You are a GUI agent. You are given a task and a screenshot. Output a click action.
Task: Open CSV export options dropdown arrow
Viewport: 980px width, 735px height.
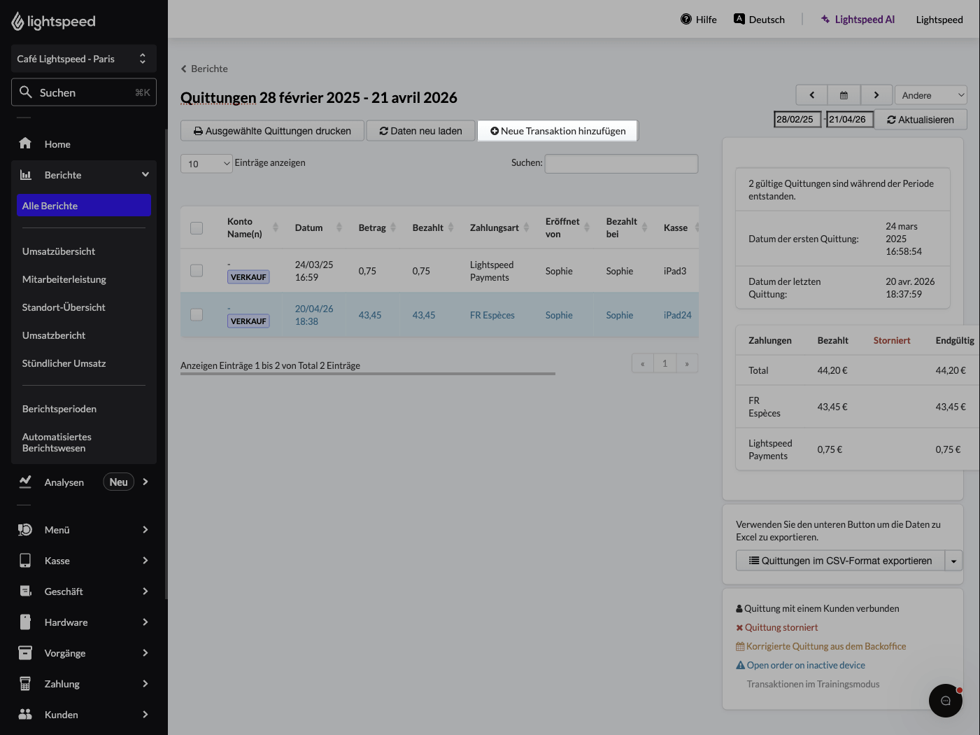tap(953, 561)
